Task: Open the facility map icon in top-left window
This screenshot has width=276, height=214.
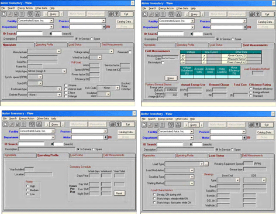Action: tap(30, 14)
